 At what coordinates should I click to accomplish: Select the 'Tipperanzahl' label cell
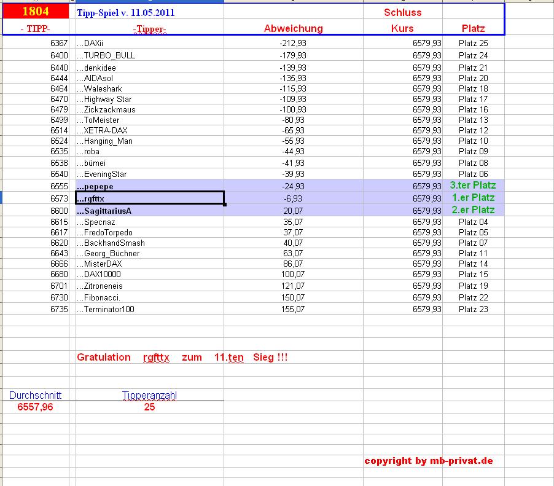pos(149,395)
